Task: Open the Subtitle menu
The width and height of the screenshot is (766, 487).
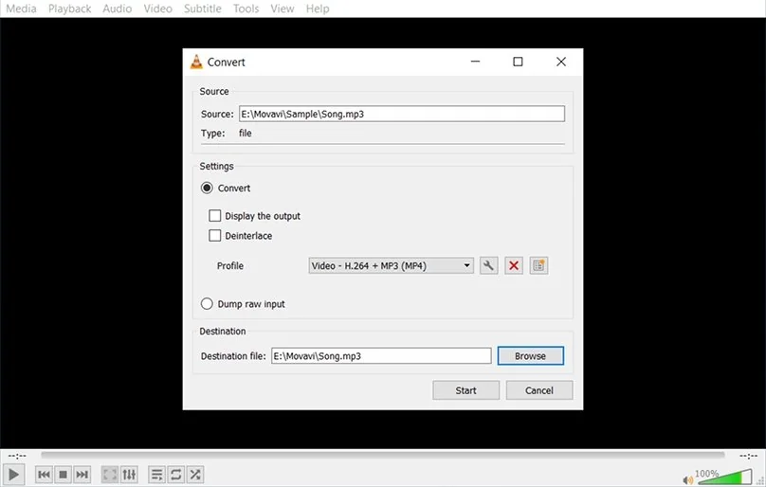Action: click(x=202, y=9)
